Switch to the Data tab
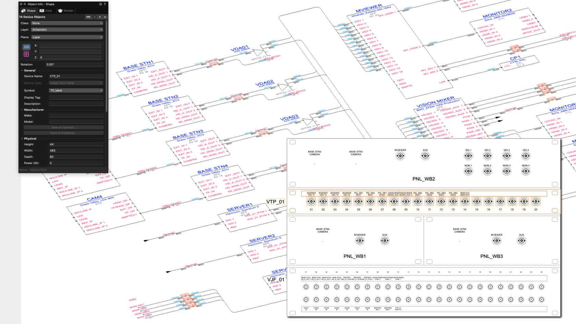The width and height of the screenshot is (576, 324). 46,11
